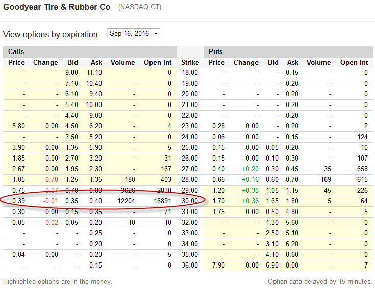Screen dimensions: 375x290
Task: Select the put ask 8.60
Action: click(292, 254)
